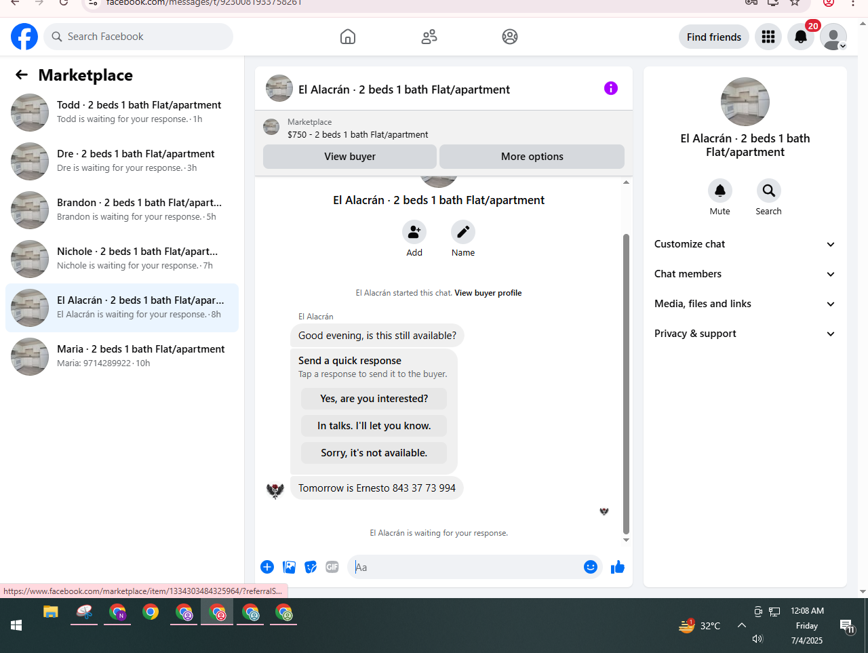The image size is (868, 653).
Task: Open the emoji picker icon
Action: (x=591, y=567)
